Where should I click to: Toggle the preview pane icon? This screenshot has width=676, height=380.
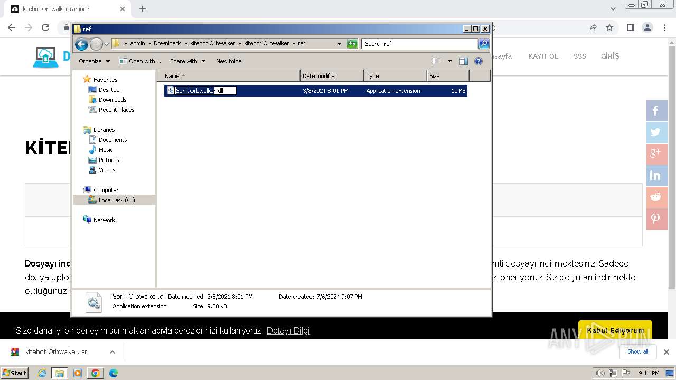[x=464, y=61]
